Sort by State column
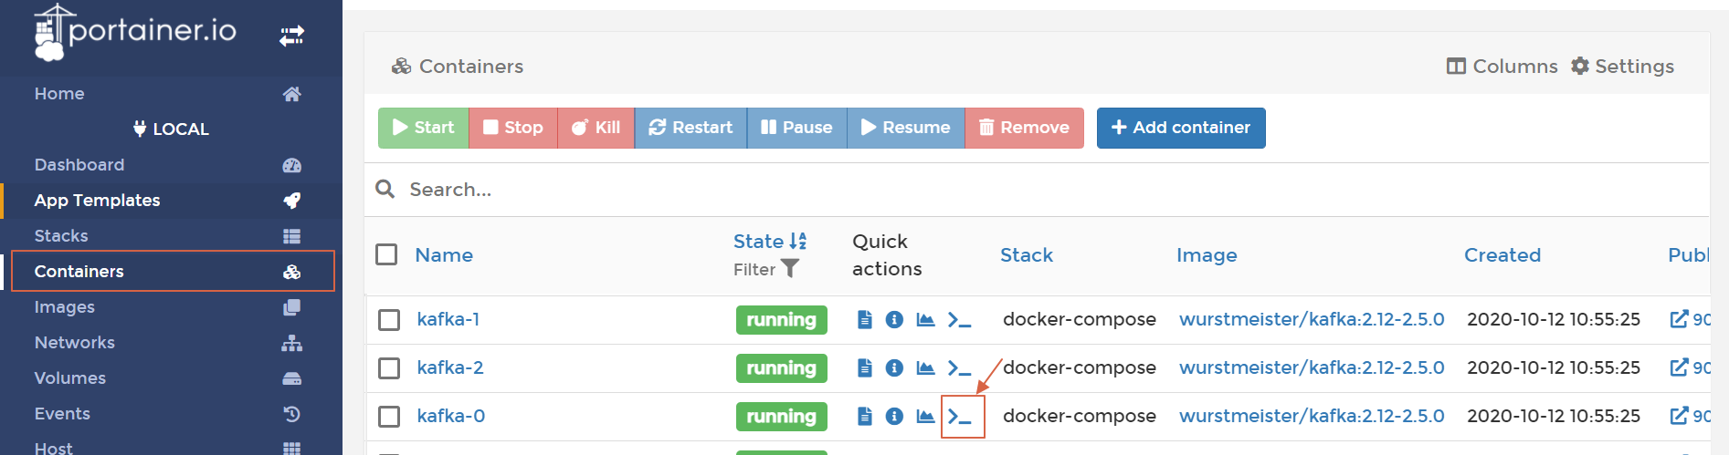The width and height of the screenshot is (1729, 455). (x=770, y=242)
